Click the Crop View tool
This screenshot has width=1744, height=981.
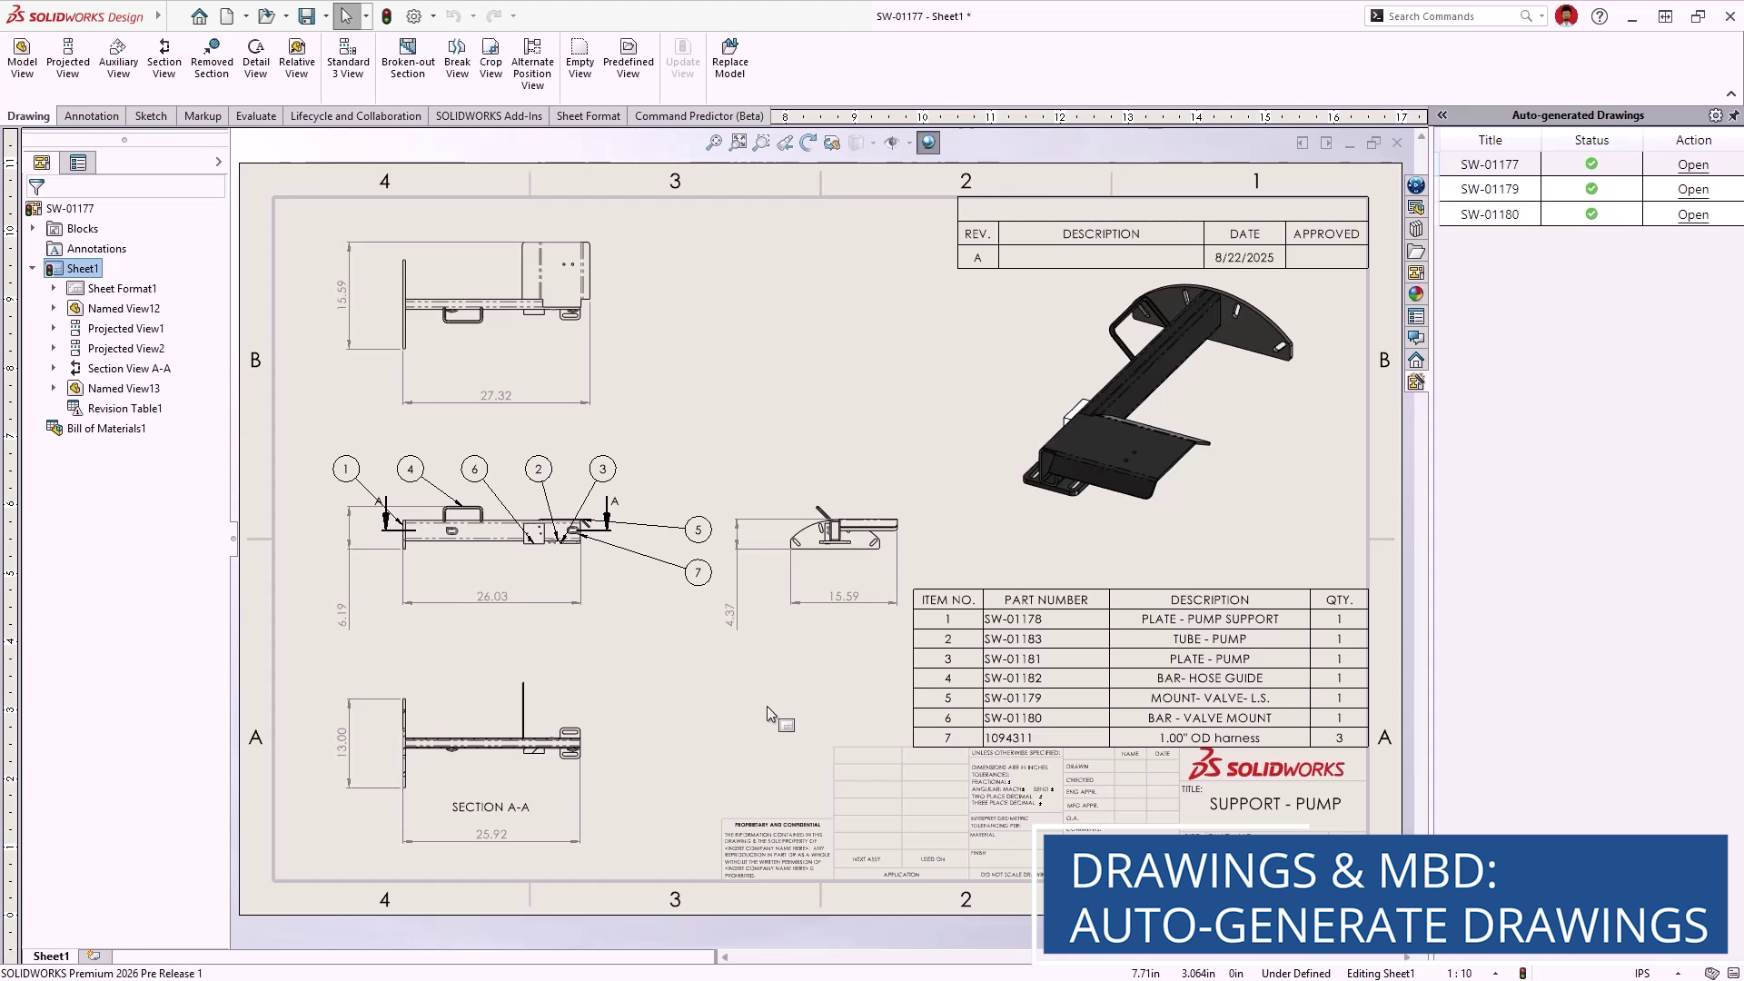(x=490, y=58)
